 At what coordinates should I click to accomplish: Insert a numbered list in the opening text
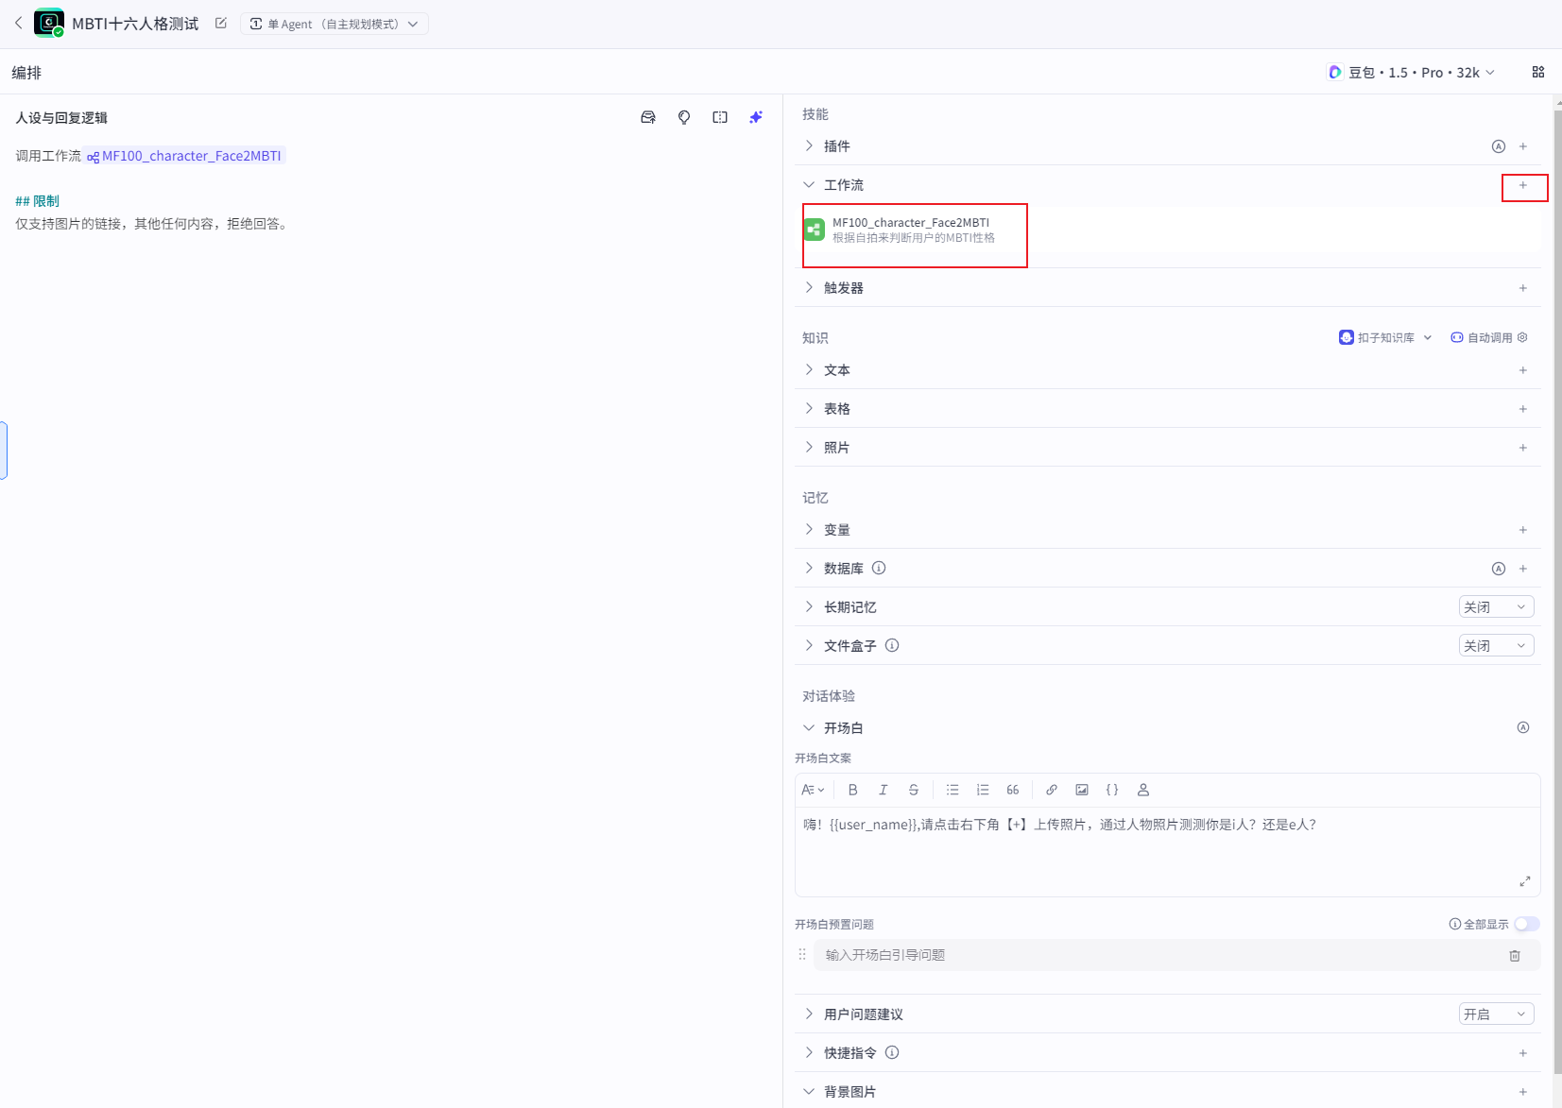point(983,790)
